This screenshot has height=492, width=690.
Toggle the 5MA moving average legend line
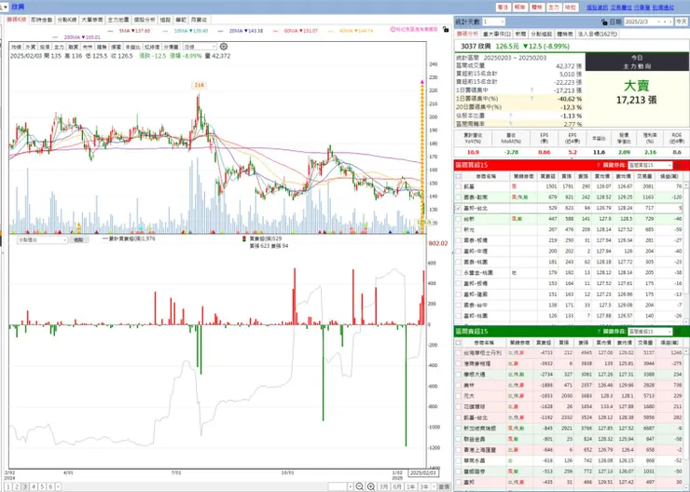129,31
